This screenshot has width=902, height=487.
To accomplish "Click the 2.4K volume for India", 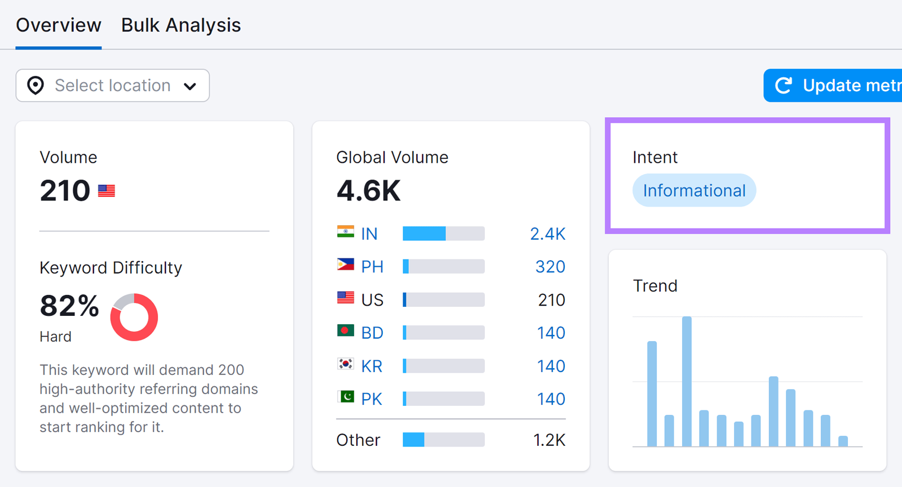I will (547, 234).
